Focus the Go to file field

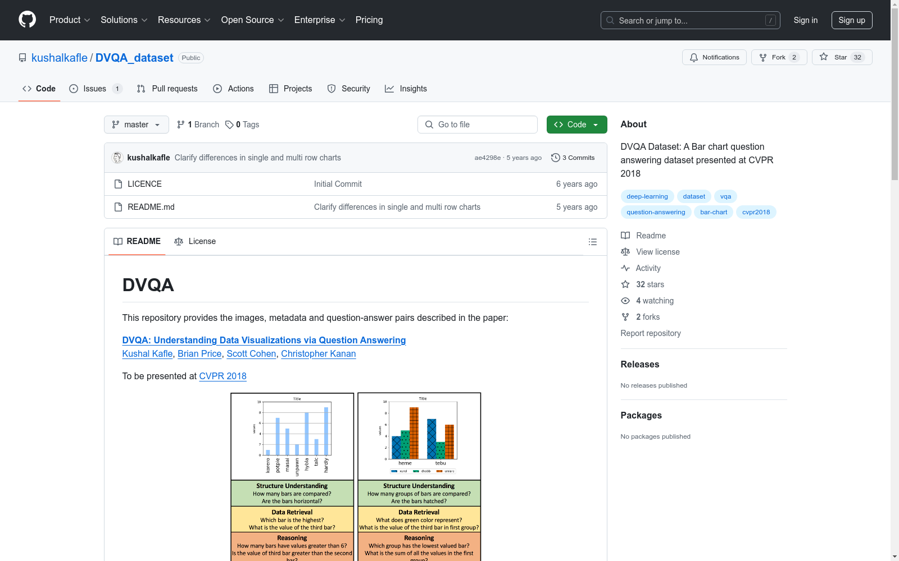[x=478, y=125]
